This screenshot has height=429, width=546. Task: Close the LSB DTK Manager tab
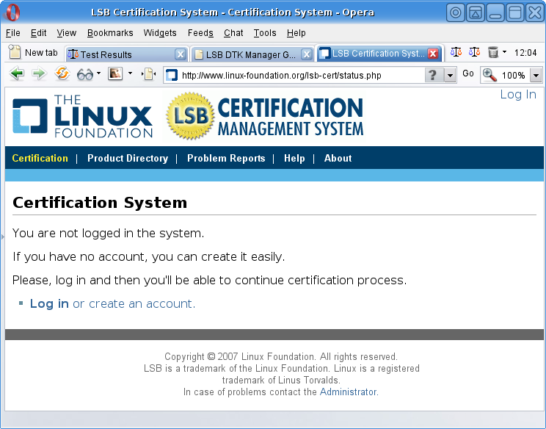click(306, 54)
